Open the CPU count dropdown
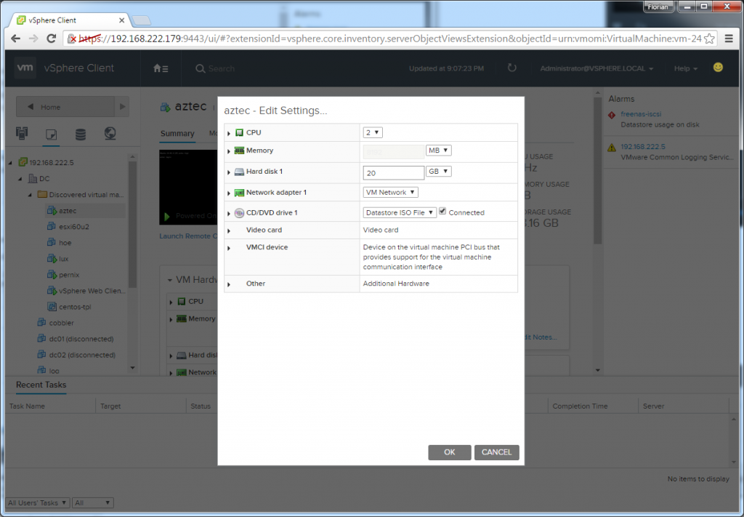 click(372, 132)
